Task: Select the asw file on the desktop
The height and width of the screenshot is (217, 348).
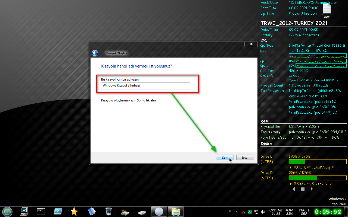Action: tap(327, 11)
